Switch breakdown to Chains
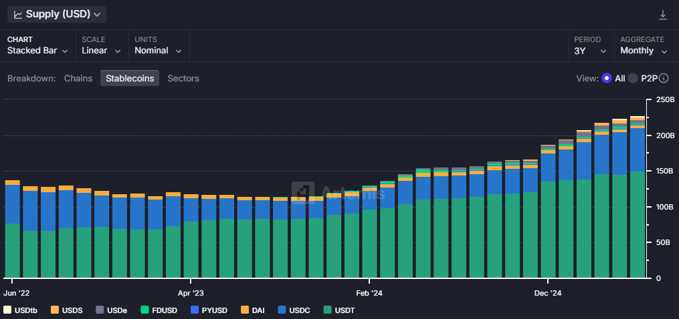 click(78, 78)
